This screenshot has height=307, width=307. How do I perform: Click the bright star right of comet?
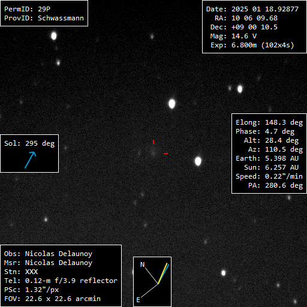[198, 161]
